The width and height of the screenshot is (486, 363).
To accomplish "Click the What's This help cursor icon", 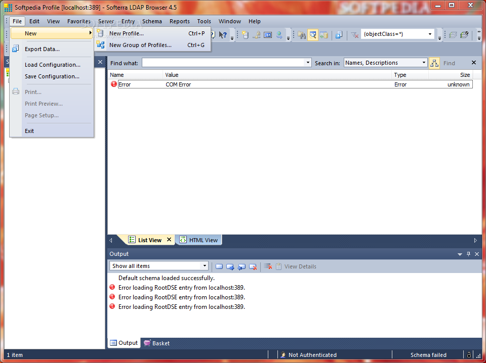I will [x=223, y=35].
